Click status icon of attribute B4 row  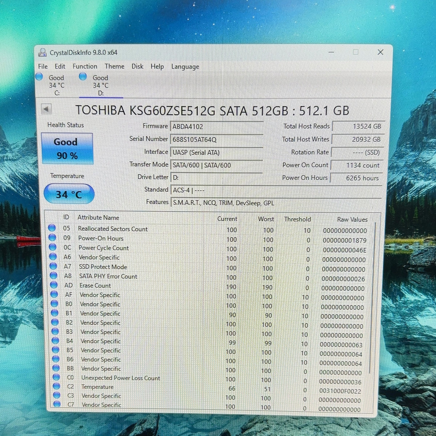pos(55,340)
